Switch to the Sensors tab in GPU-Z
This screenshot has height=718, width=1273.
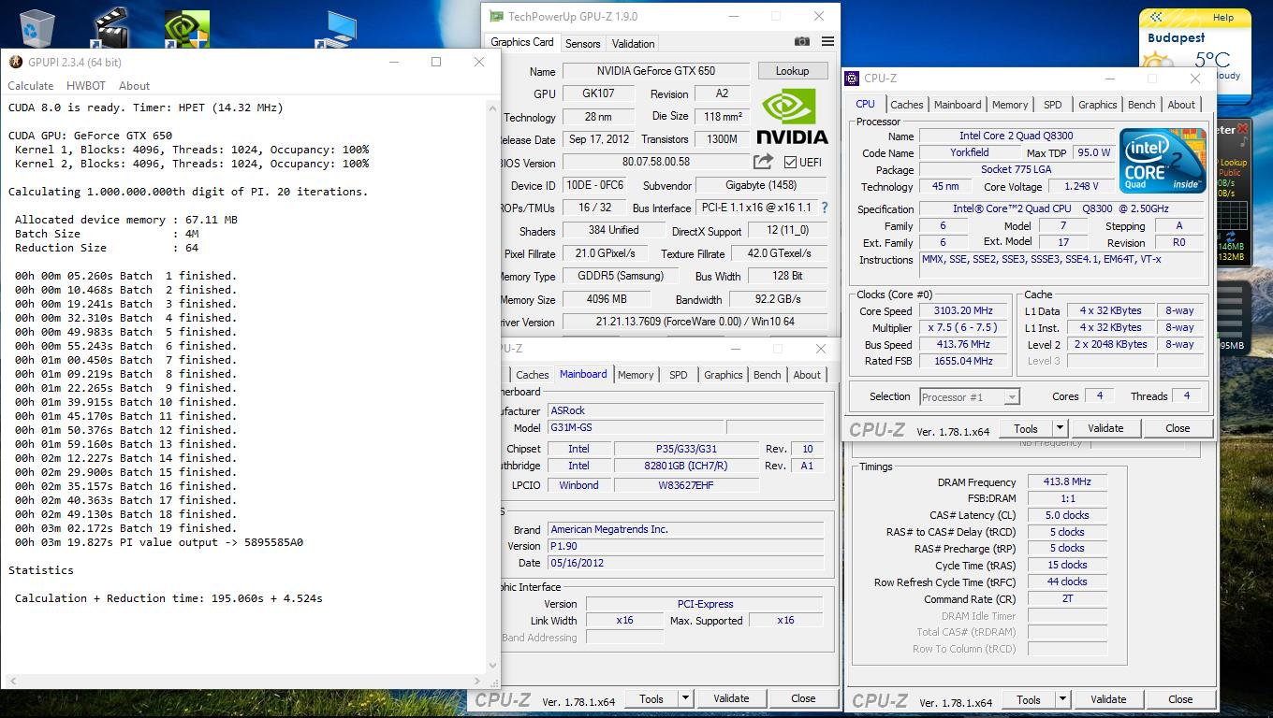(582, 43)
